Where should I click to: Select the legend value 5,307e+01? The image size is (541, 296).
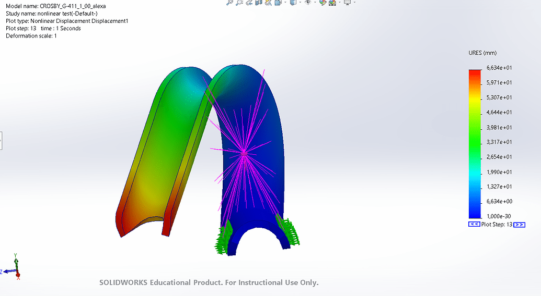click(x=499, y=97)
